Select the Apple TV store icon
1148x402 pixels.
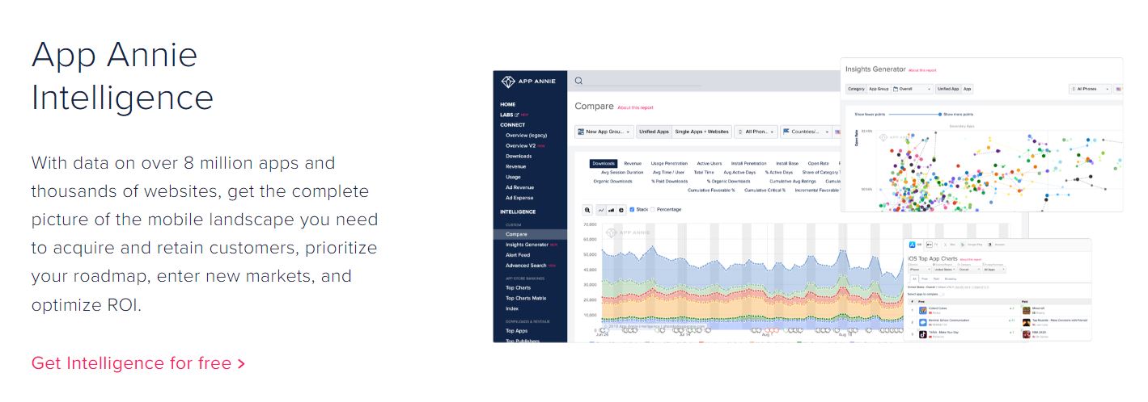coord(930,245)
